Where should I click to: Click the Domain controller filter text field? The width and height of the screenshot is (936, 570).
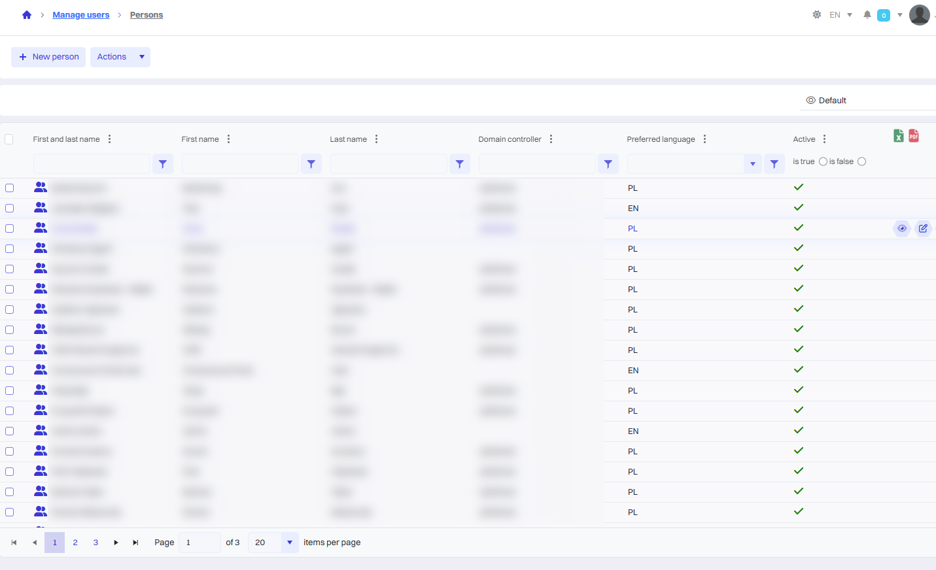537,164
